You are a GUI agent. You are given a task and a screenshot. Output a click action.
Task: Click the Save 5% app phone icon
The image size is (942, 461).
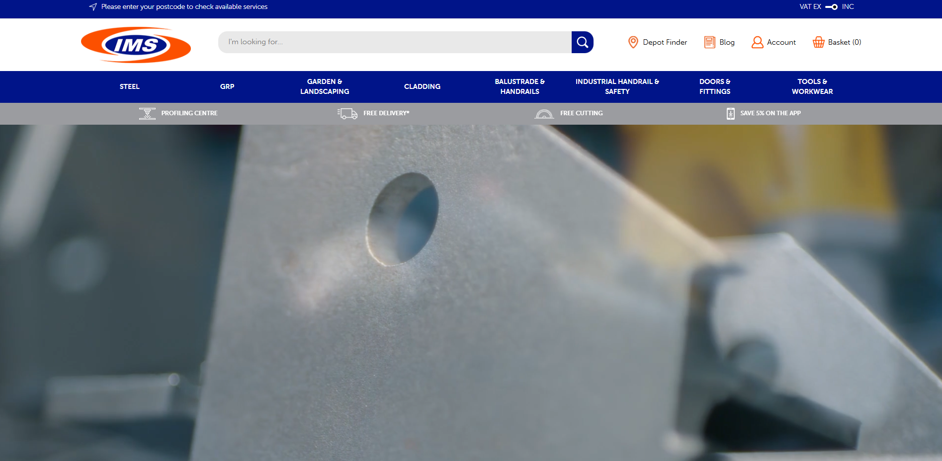pyautogui.click(x=730, y=114)
